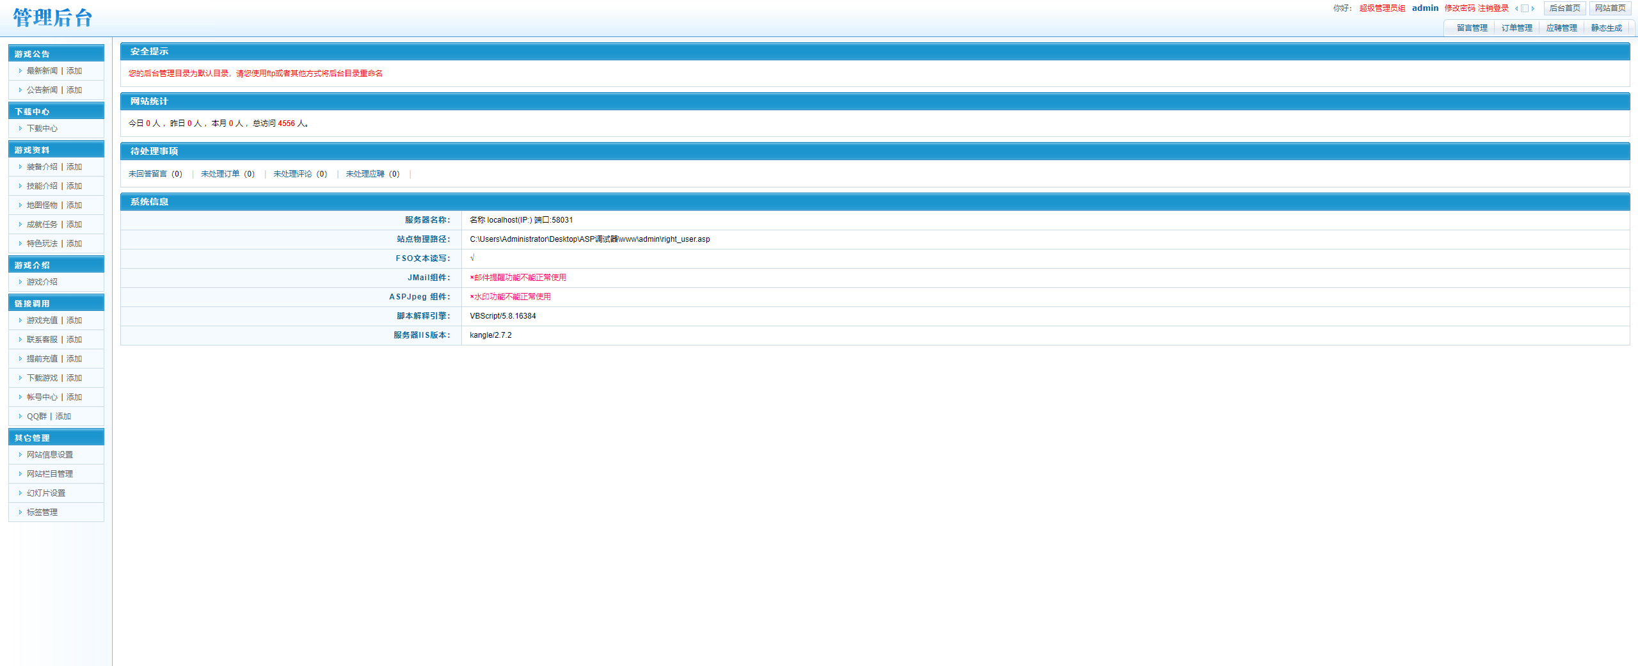The width and height of the screenshot is (1638, 666).
Task: Collapse the 游戏公告 sidebar section
Action: tap(56, 54)
